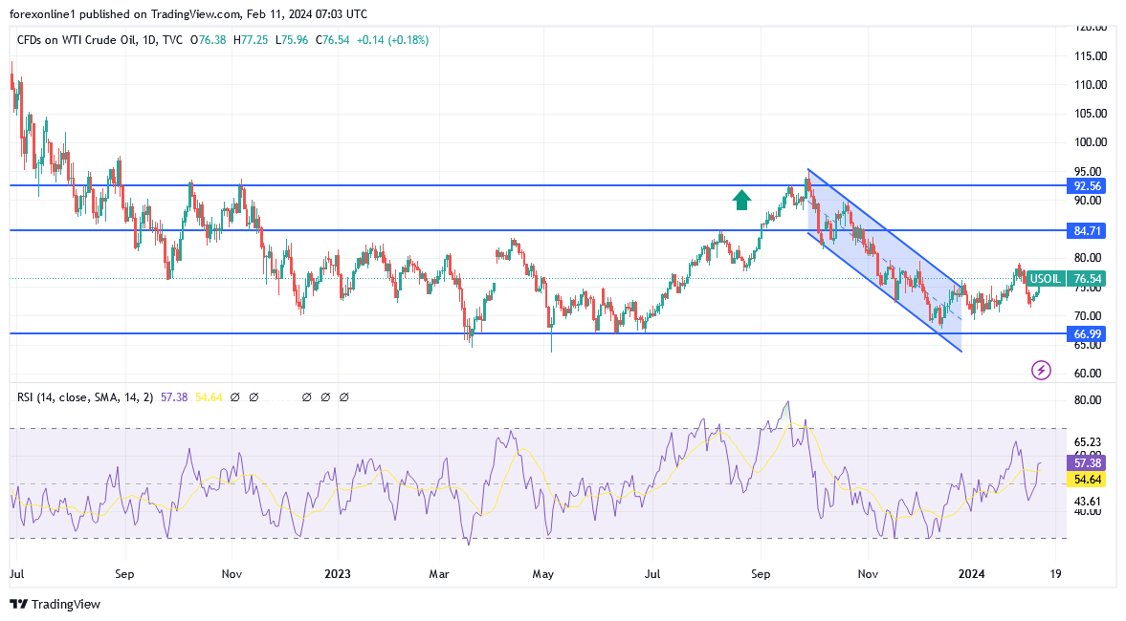Click the yellow 54.64 RSI axis label
1126x621 pixels.
(1087, 480)
